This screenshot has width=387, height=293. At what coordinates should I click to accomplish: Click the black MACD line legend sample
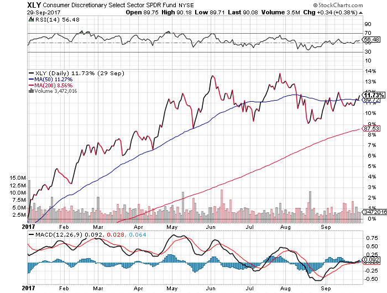click(x=31, y=234)
